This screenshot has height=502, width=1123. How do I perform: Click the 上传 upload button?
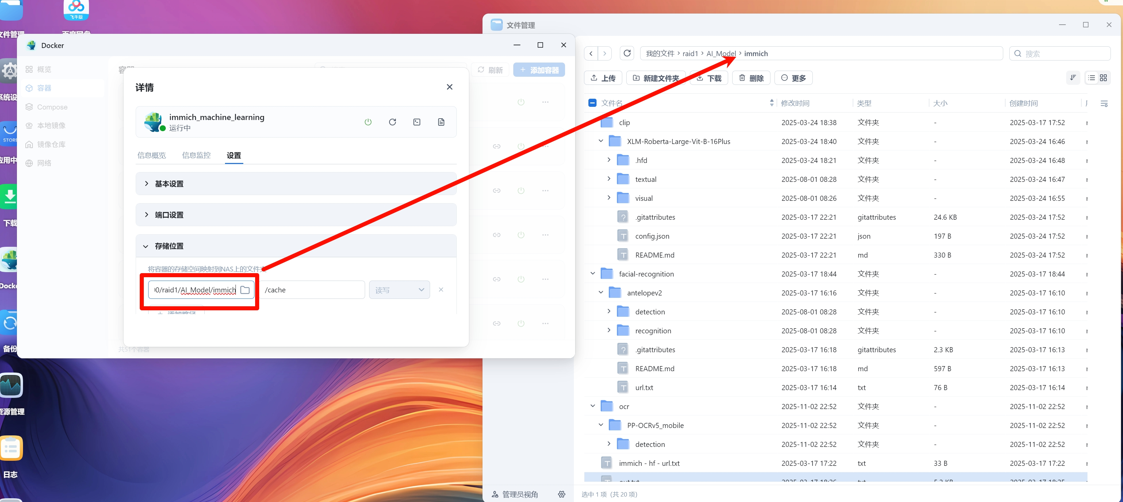point(603,78)
